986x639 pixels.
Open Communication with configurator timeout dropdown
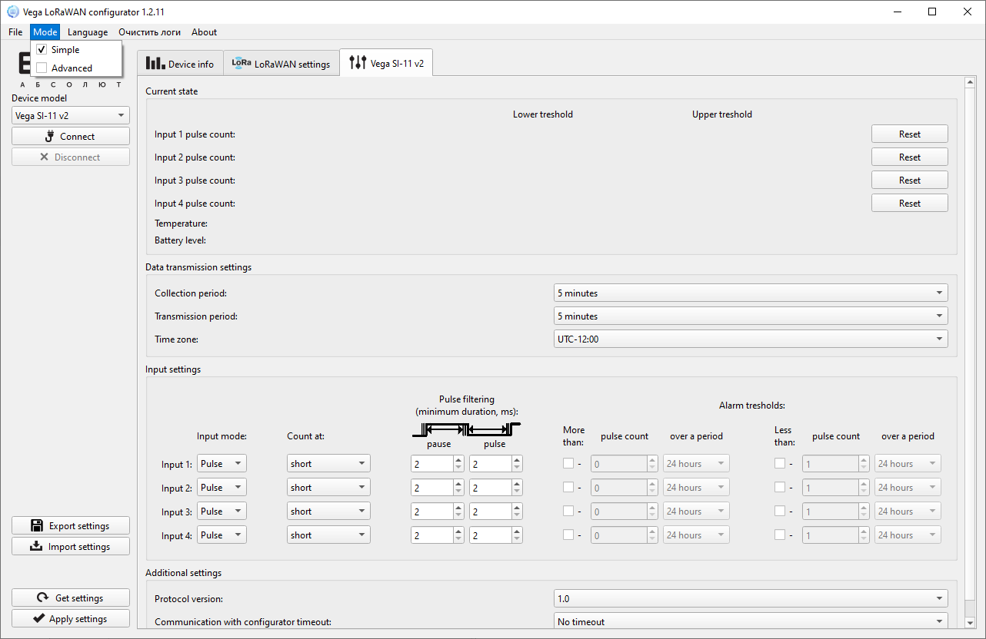[751, 622]
